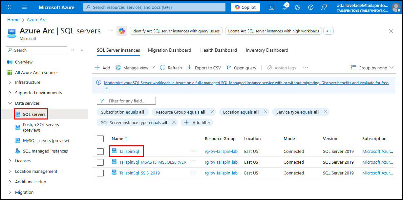Export the instance list to CSV
Image resolution: width=403 pixels, height=200 pixels.
coord(204,67)
